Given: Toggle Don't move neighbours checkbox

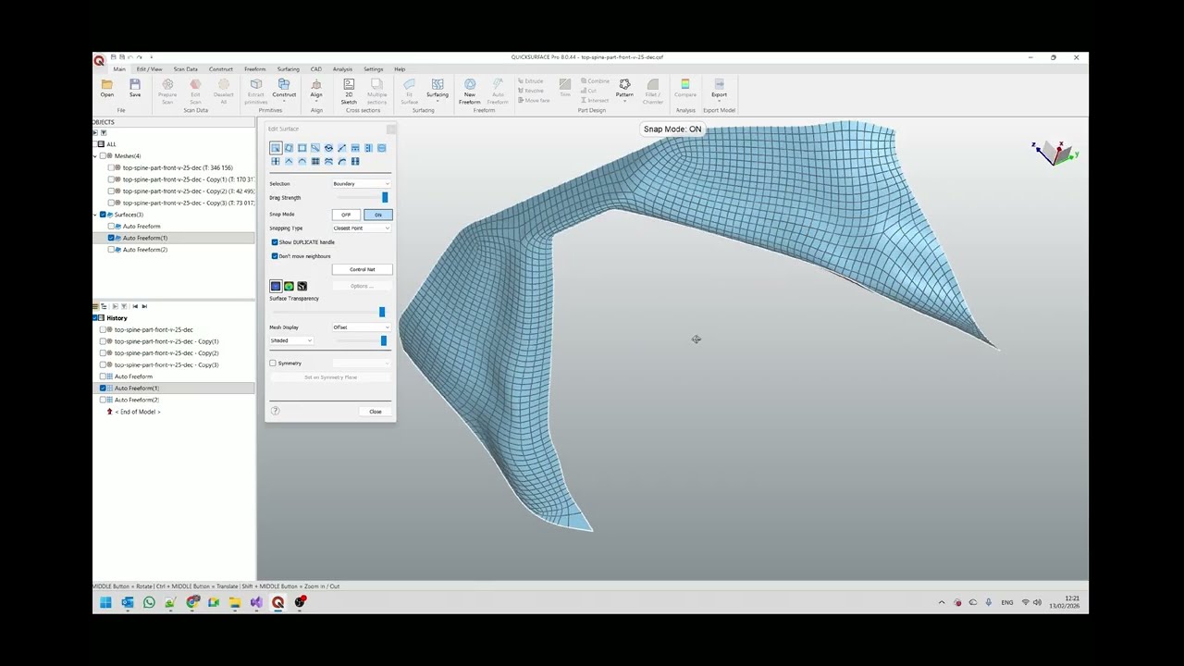Looking at the screenshot, I should (275, 256).
